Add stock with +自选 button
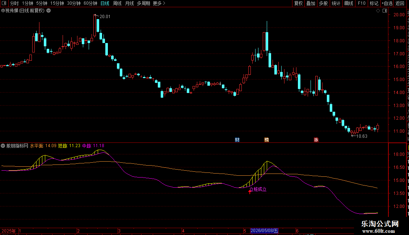The width and height of the screenshot is (409, 235). tap(387, 3)
